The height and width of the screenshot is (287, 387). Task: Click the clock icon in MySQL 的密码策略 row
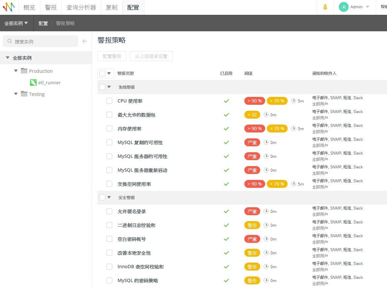point(266,280)
